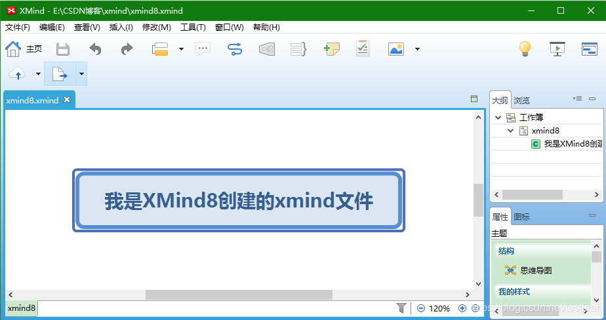Open the 编辑(E) menu

pyautogui.click(x=52, y=27)
